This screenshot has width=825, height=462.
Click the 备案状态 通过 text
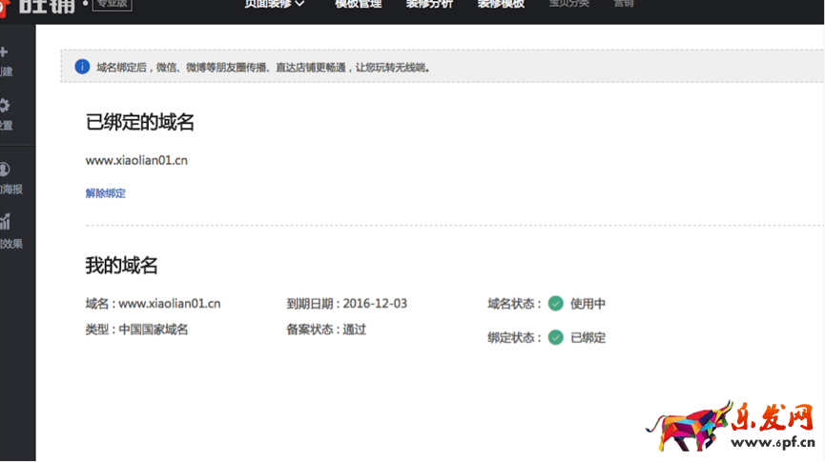pyautogui.click(x=326, y=330)
